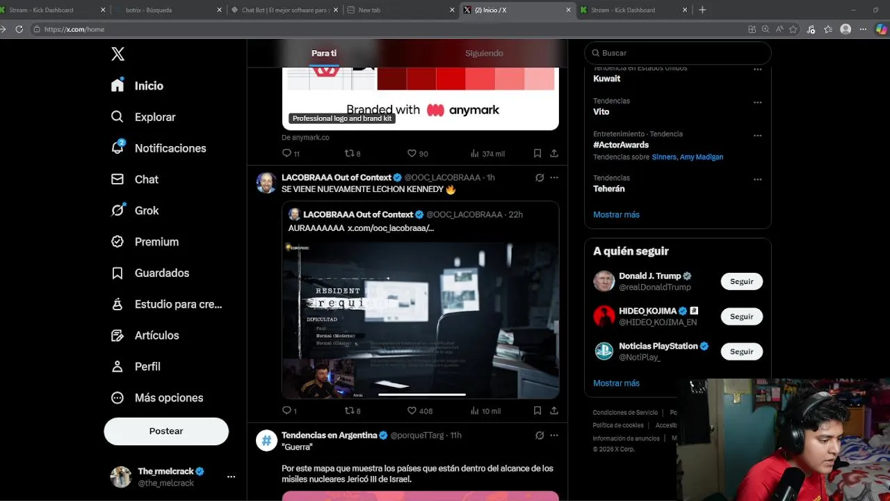Open Política de cookies link
Screen dimensions: 890x501
coord(618,425)
